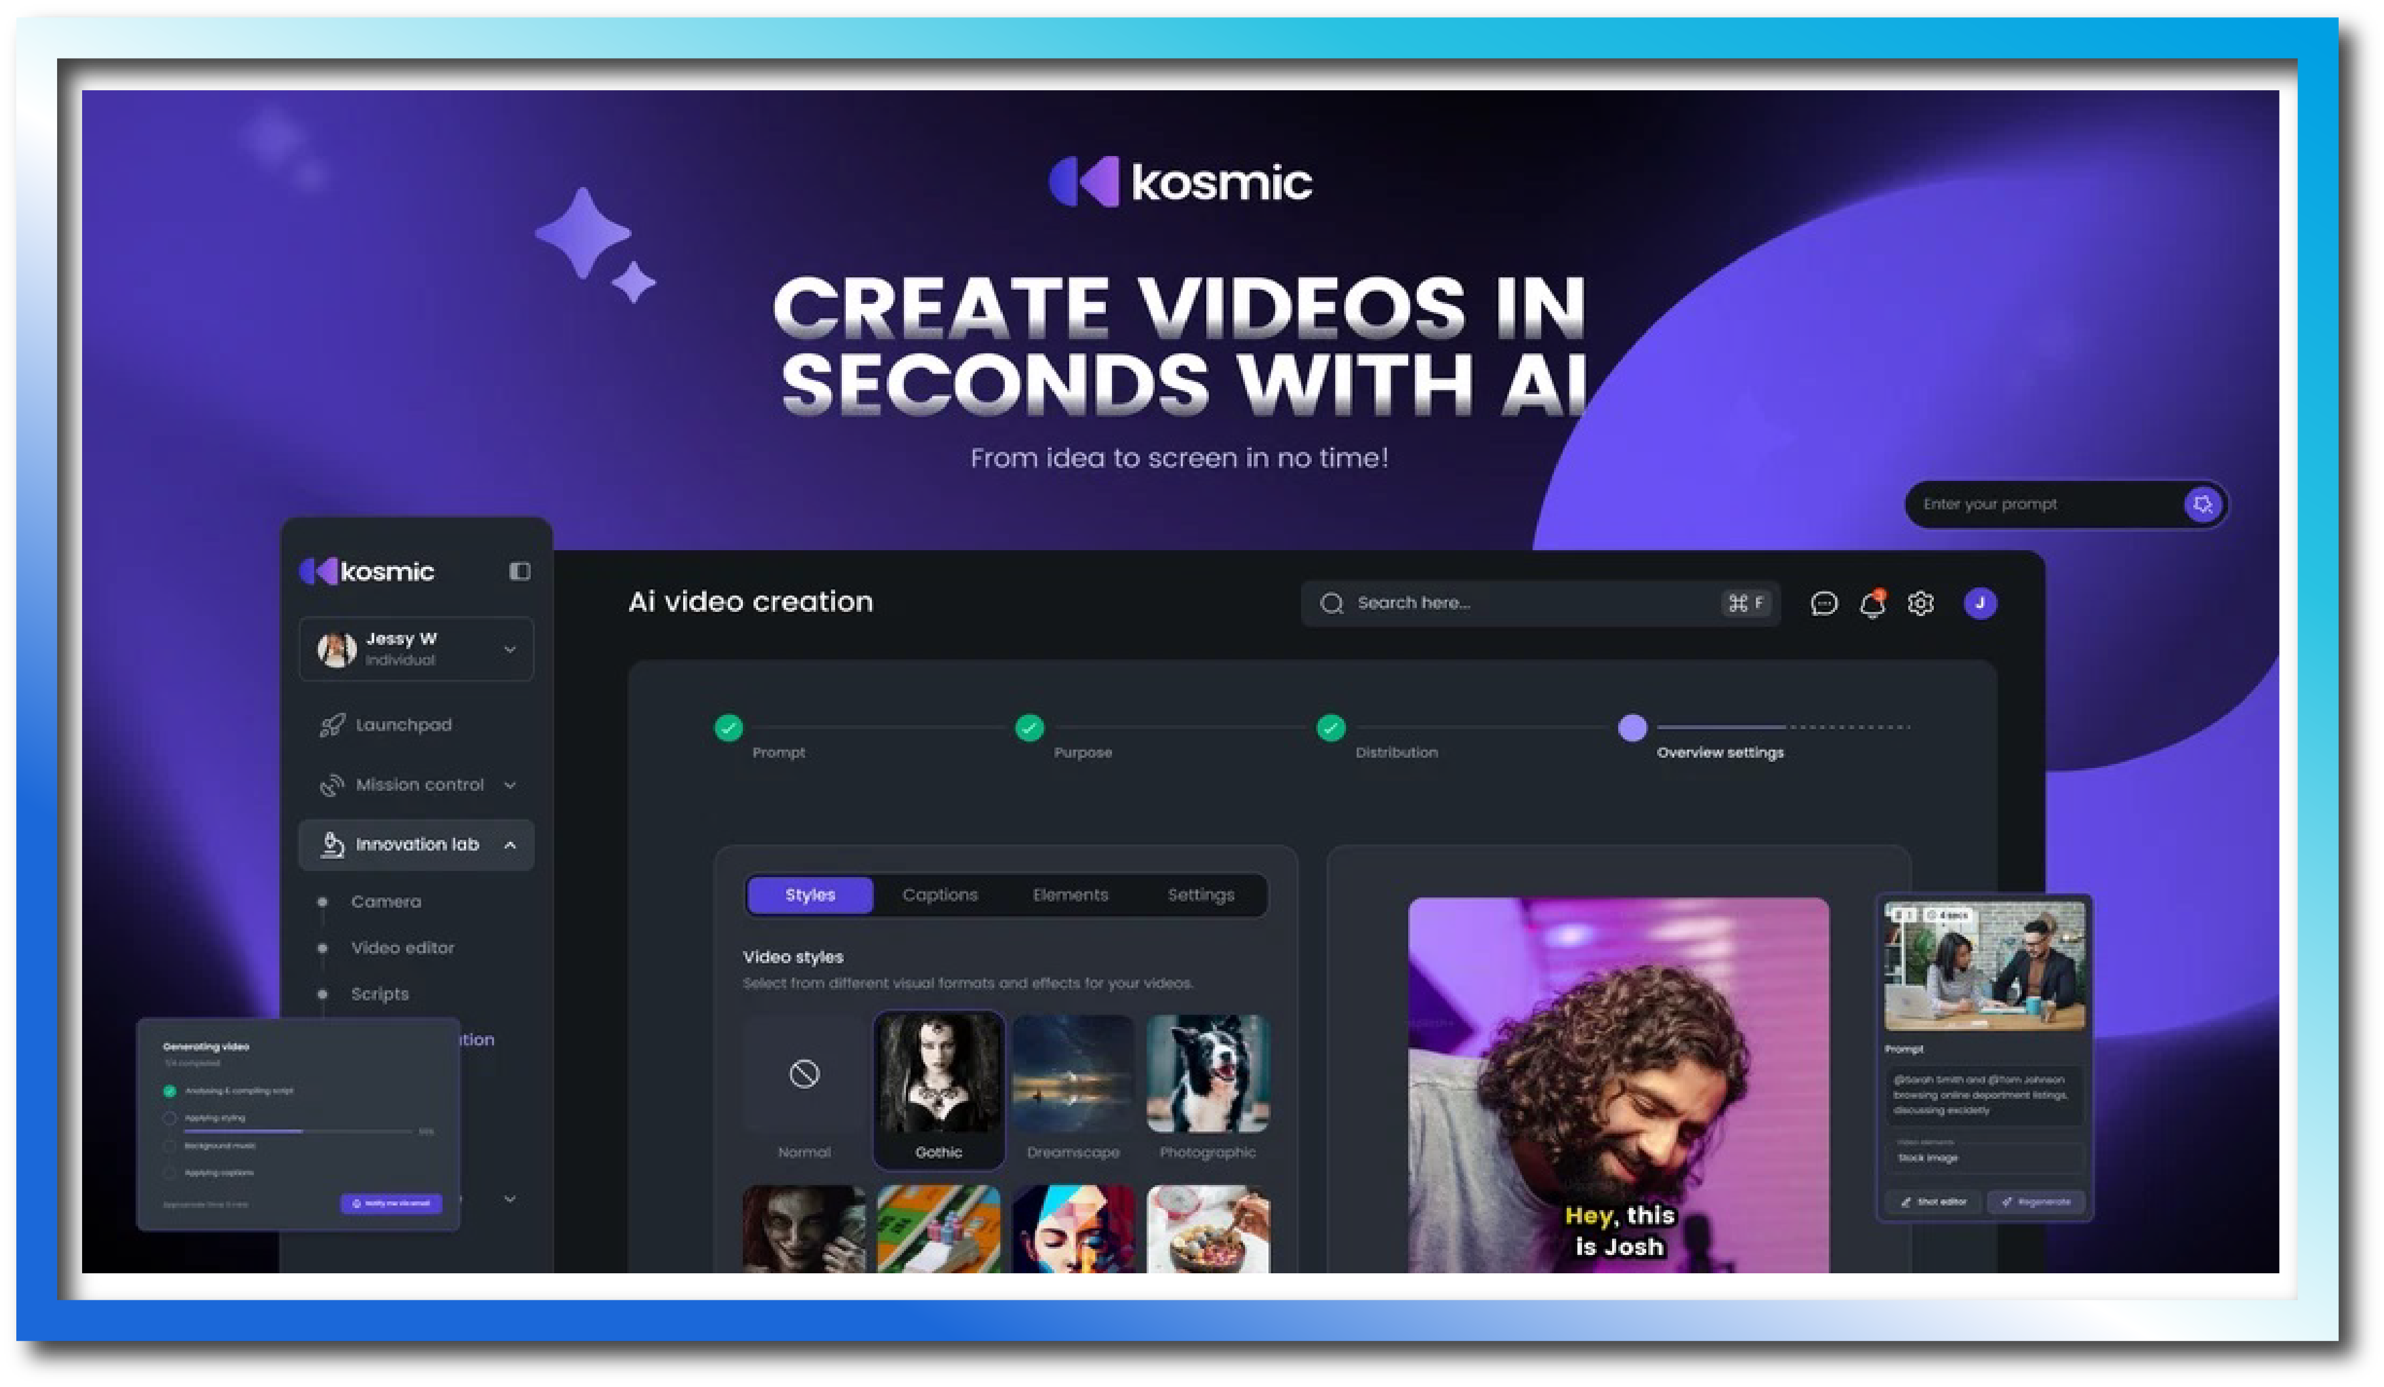
Task: Click the Video styles heading
Action: pyautogui.click(x=793, y=957)
